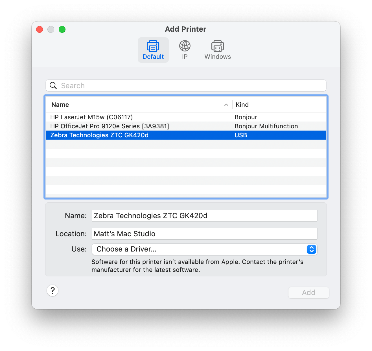
Task: Select HP LaserJet M15w printer
Action: tap(91, 117)
